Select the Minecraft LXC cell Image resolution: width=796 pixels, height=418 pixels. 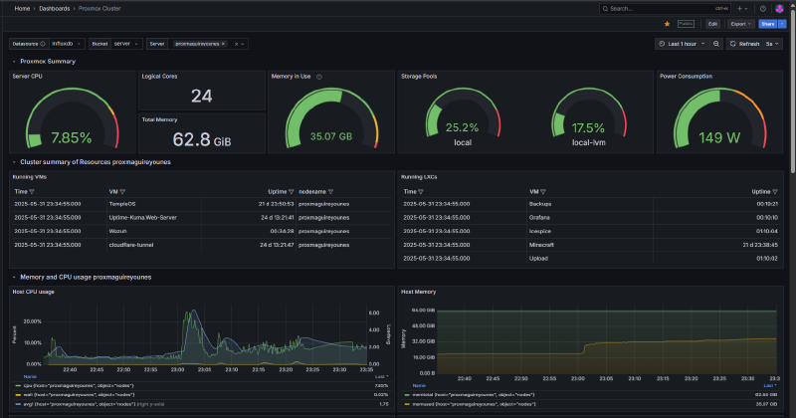coord(589,245)
